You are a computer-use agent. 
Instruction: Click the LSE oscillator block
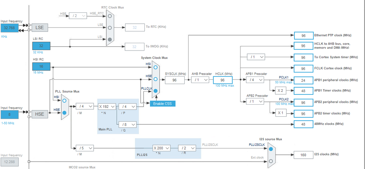point(39,28)
